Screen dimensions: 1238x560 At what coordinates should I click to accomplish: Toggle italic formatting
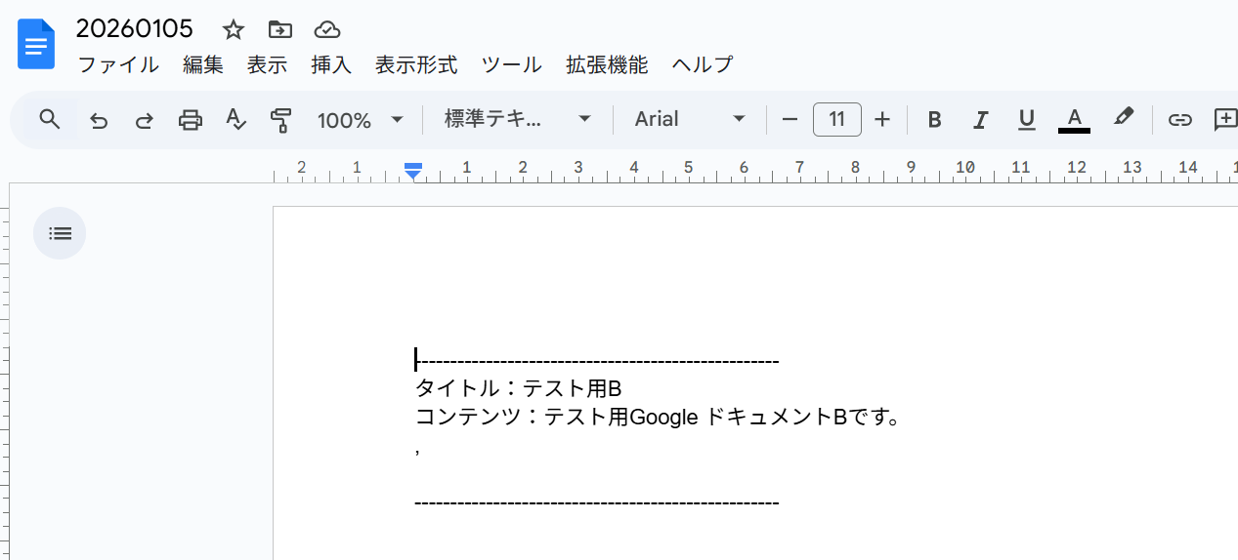(x=980, y=120)
